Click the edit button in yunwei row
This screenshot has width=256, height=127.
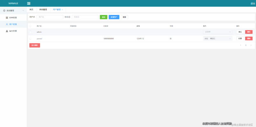(240, 39)
